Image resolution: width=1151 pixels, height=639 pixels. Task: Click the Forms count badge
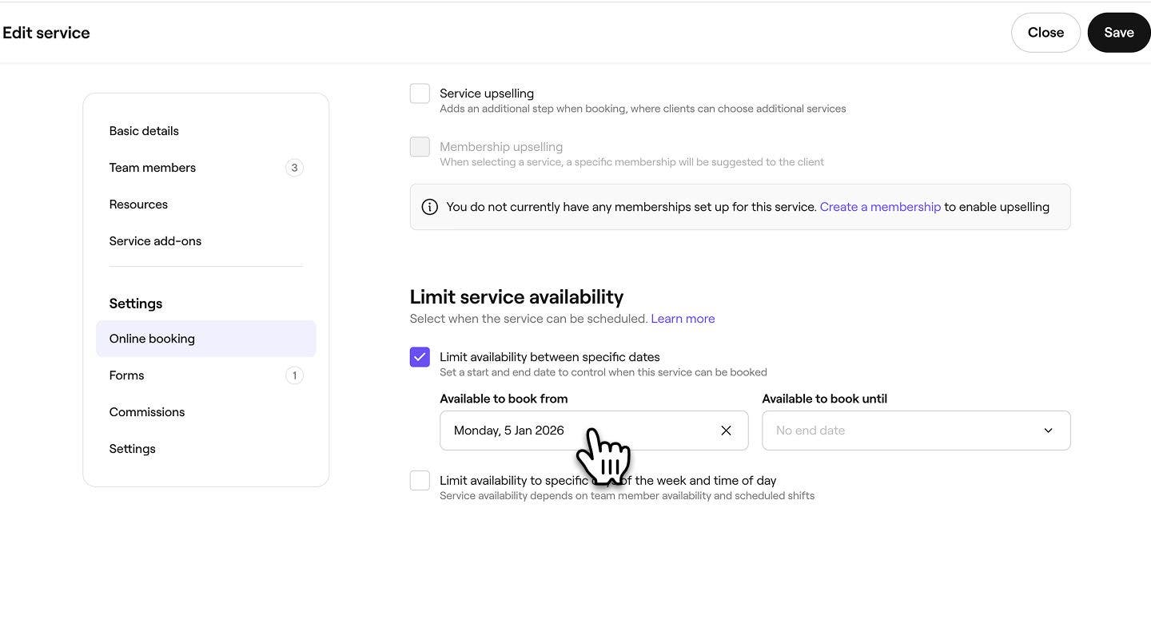point(294,375)
